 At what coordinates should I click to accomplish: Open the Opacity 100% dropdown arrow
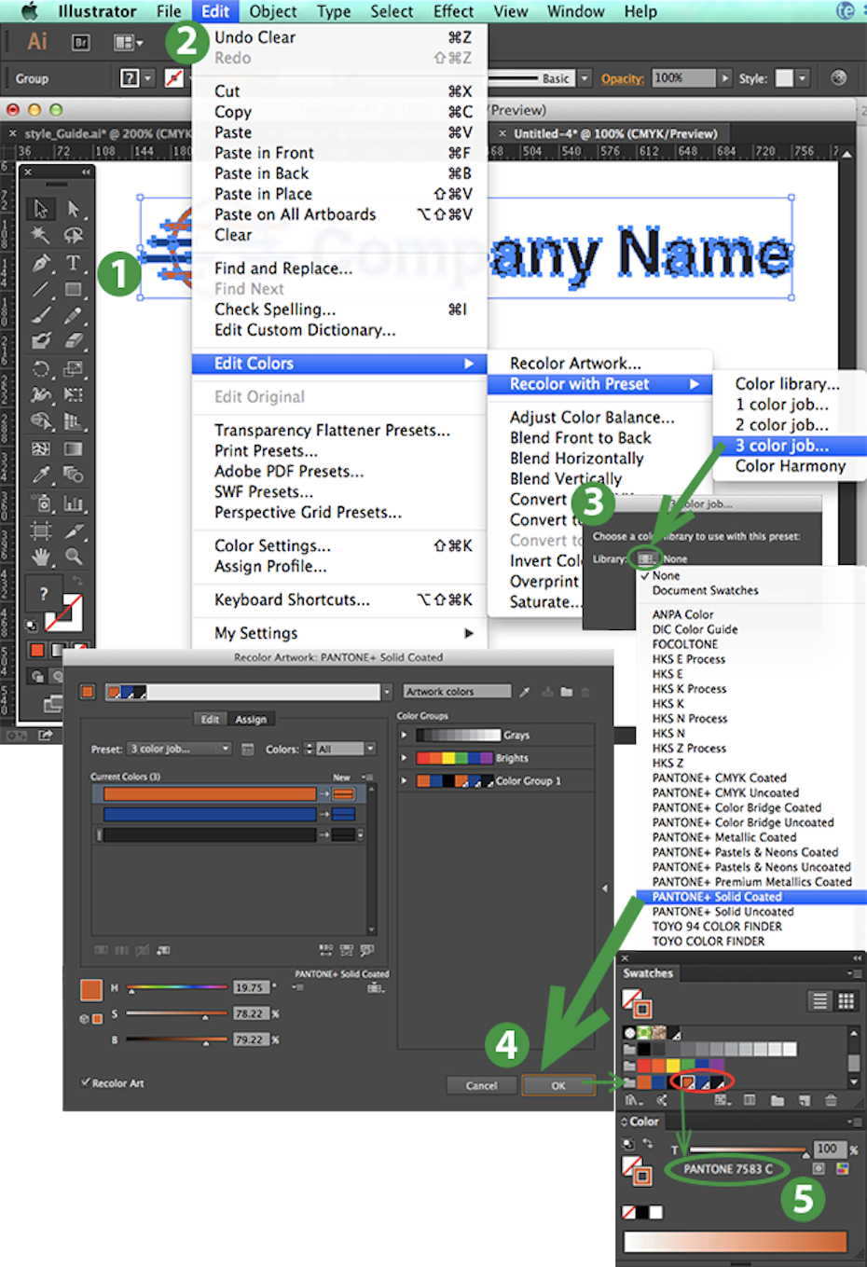click(x=725, y=78)
